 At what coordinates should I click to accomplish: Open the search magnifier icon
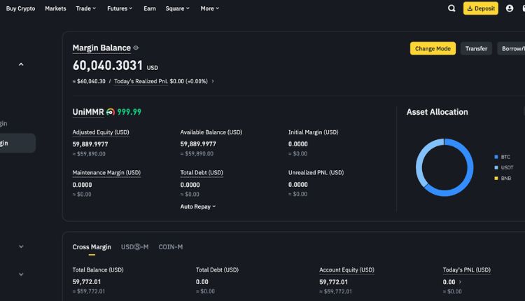(x=451, y=8)
